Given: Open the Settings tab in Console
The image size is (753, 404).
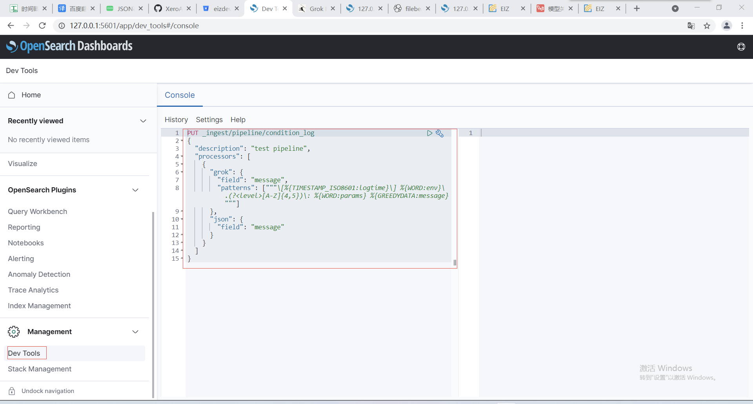Looking at the screenshot, I should click(x=209, y=120).
